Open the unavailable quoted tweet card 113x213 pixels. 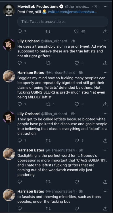pos(62,22)
